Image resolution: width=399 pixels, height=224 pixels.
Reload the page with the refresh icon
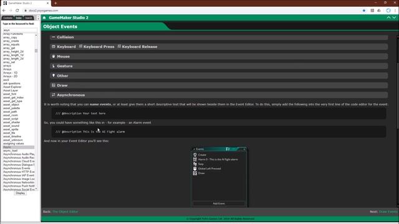17,11
